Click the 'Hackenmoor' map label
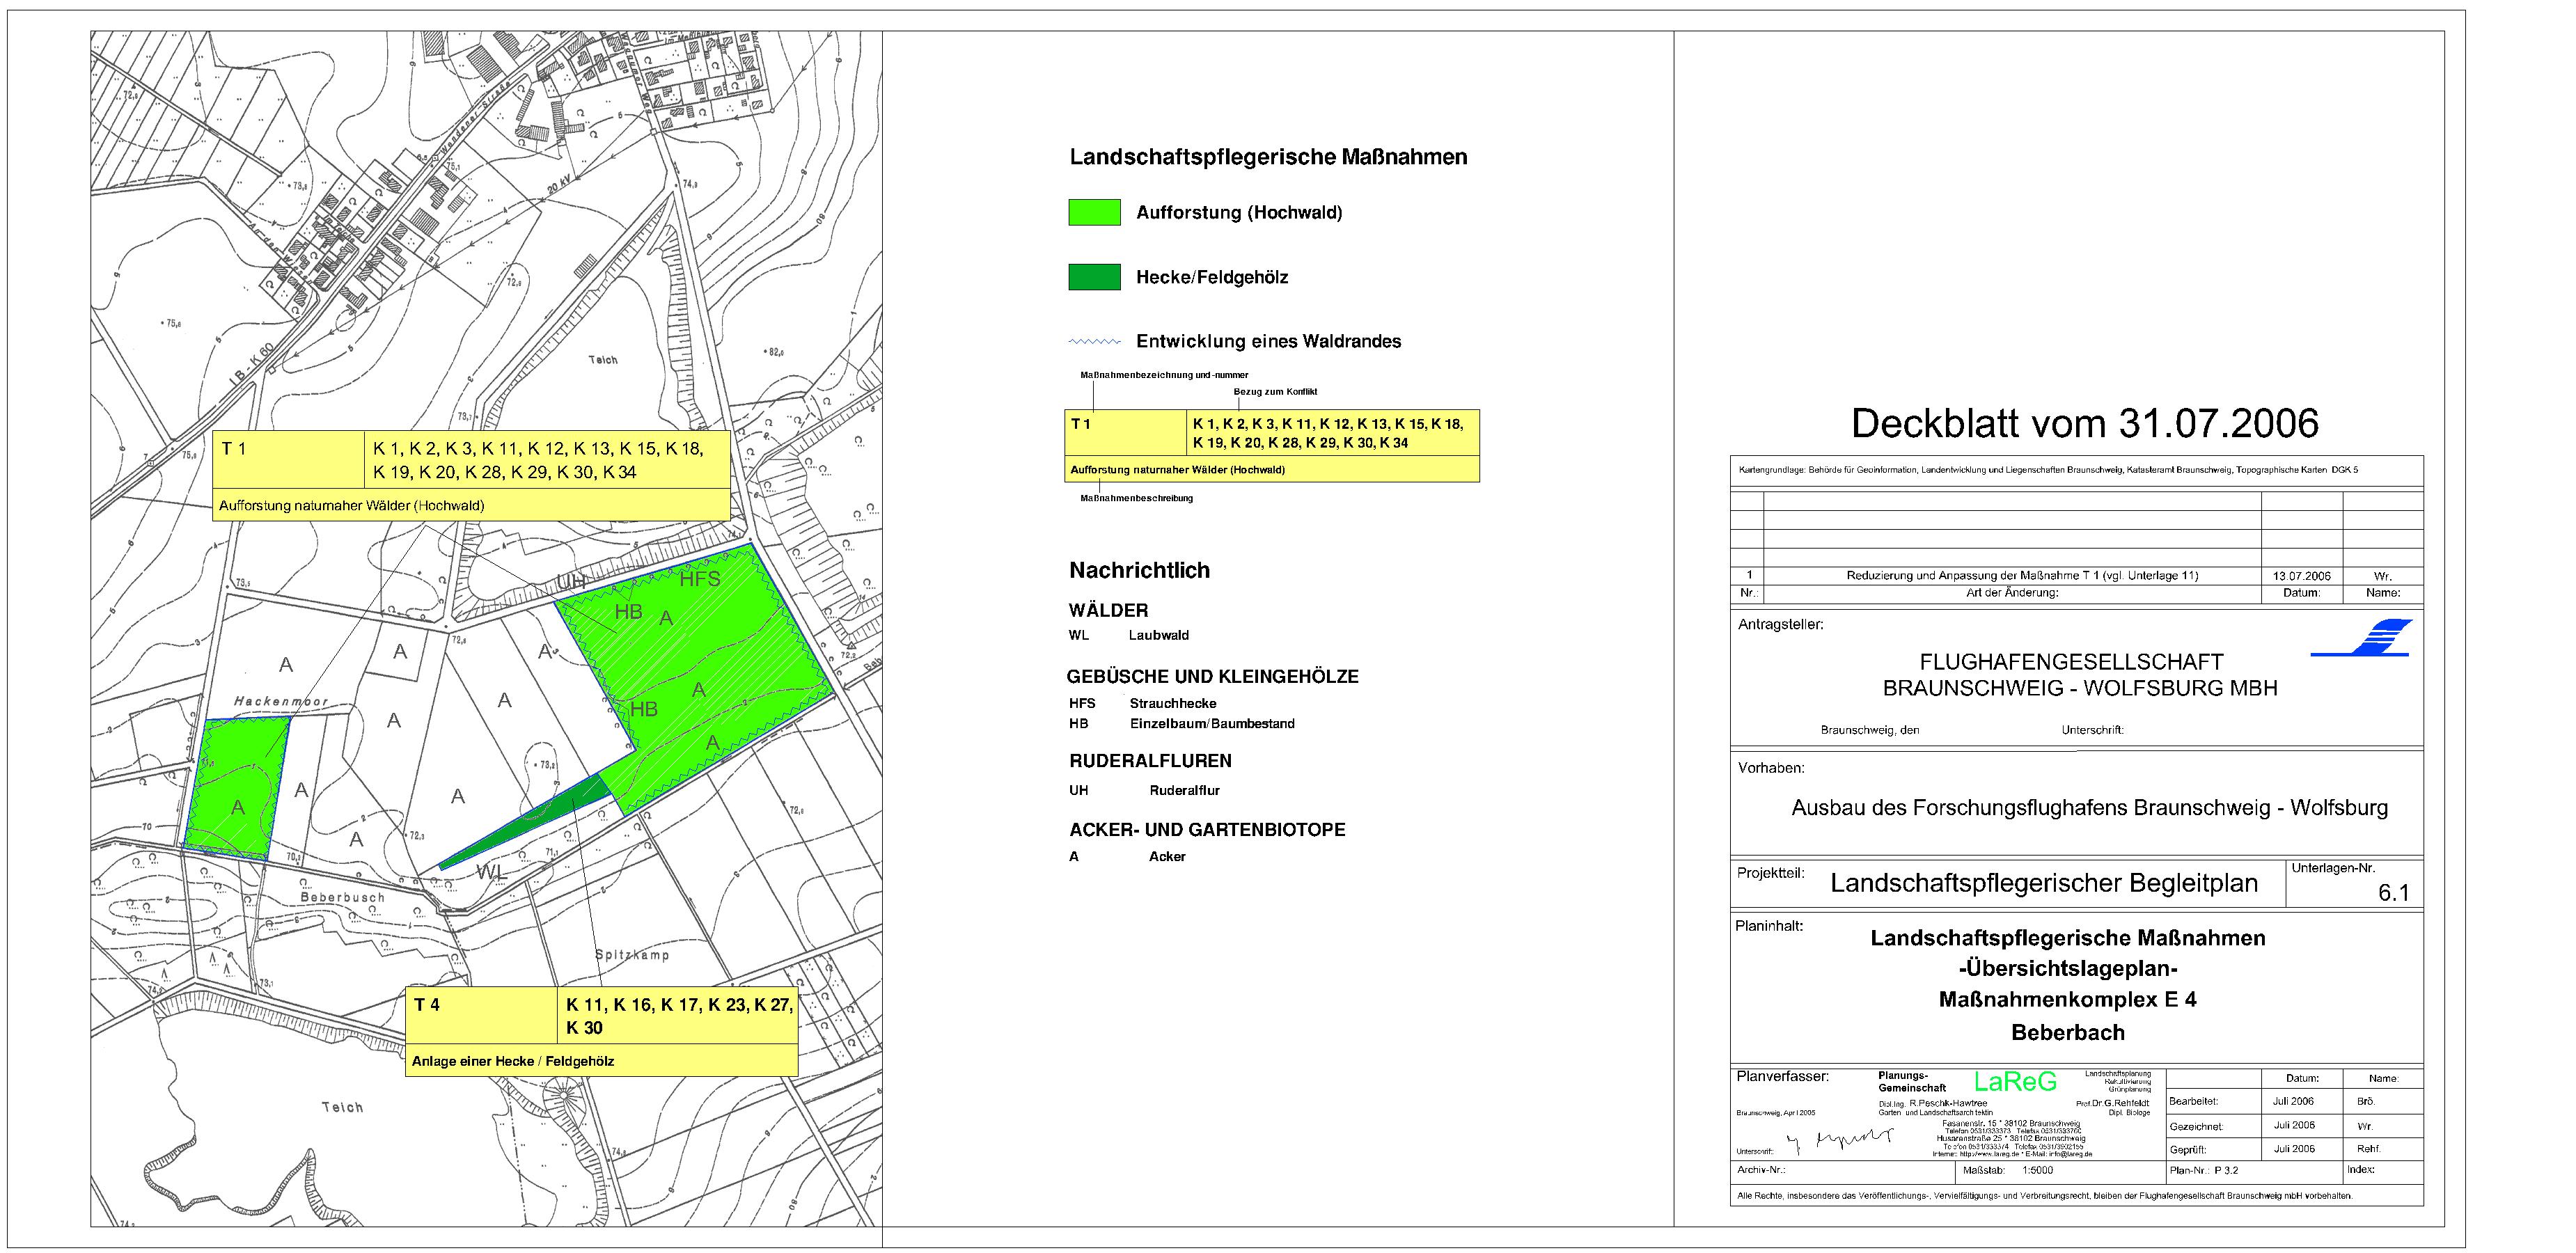2576x1253 pixels. 281,701
